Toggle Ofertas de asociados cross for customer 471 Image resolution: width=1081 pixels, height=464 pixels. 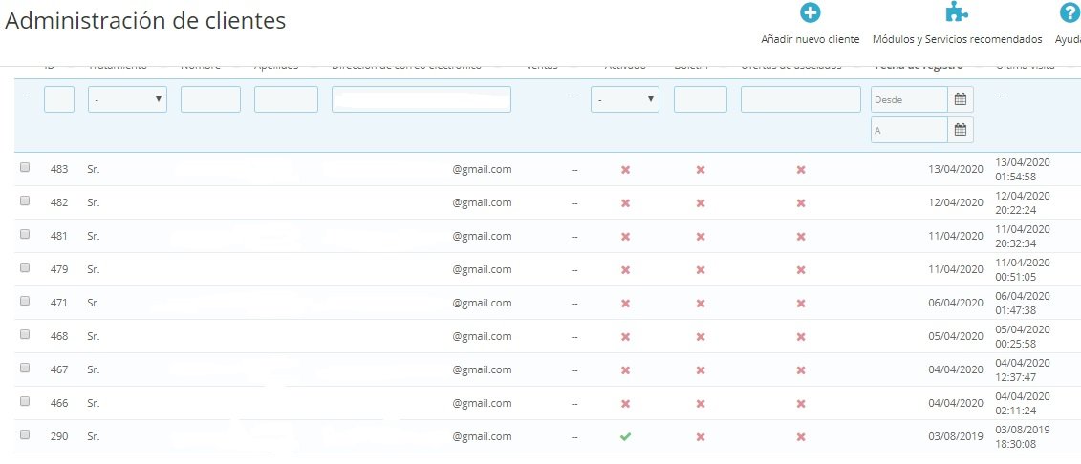(801, 303)
